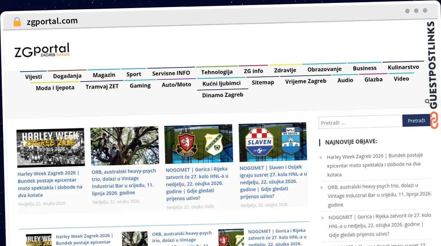The height and width of the screenshot is (246, 441).
Task: Select the Sport menu item
Action: [x=134, y=74]
